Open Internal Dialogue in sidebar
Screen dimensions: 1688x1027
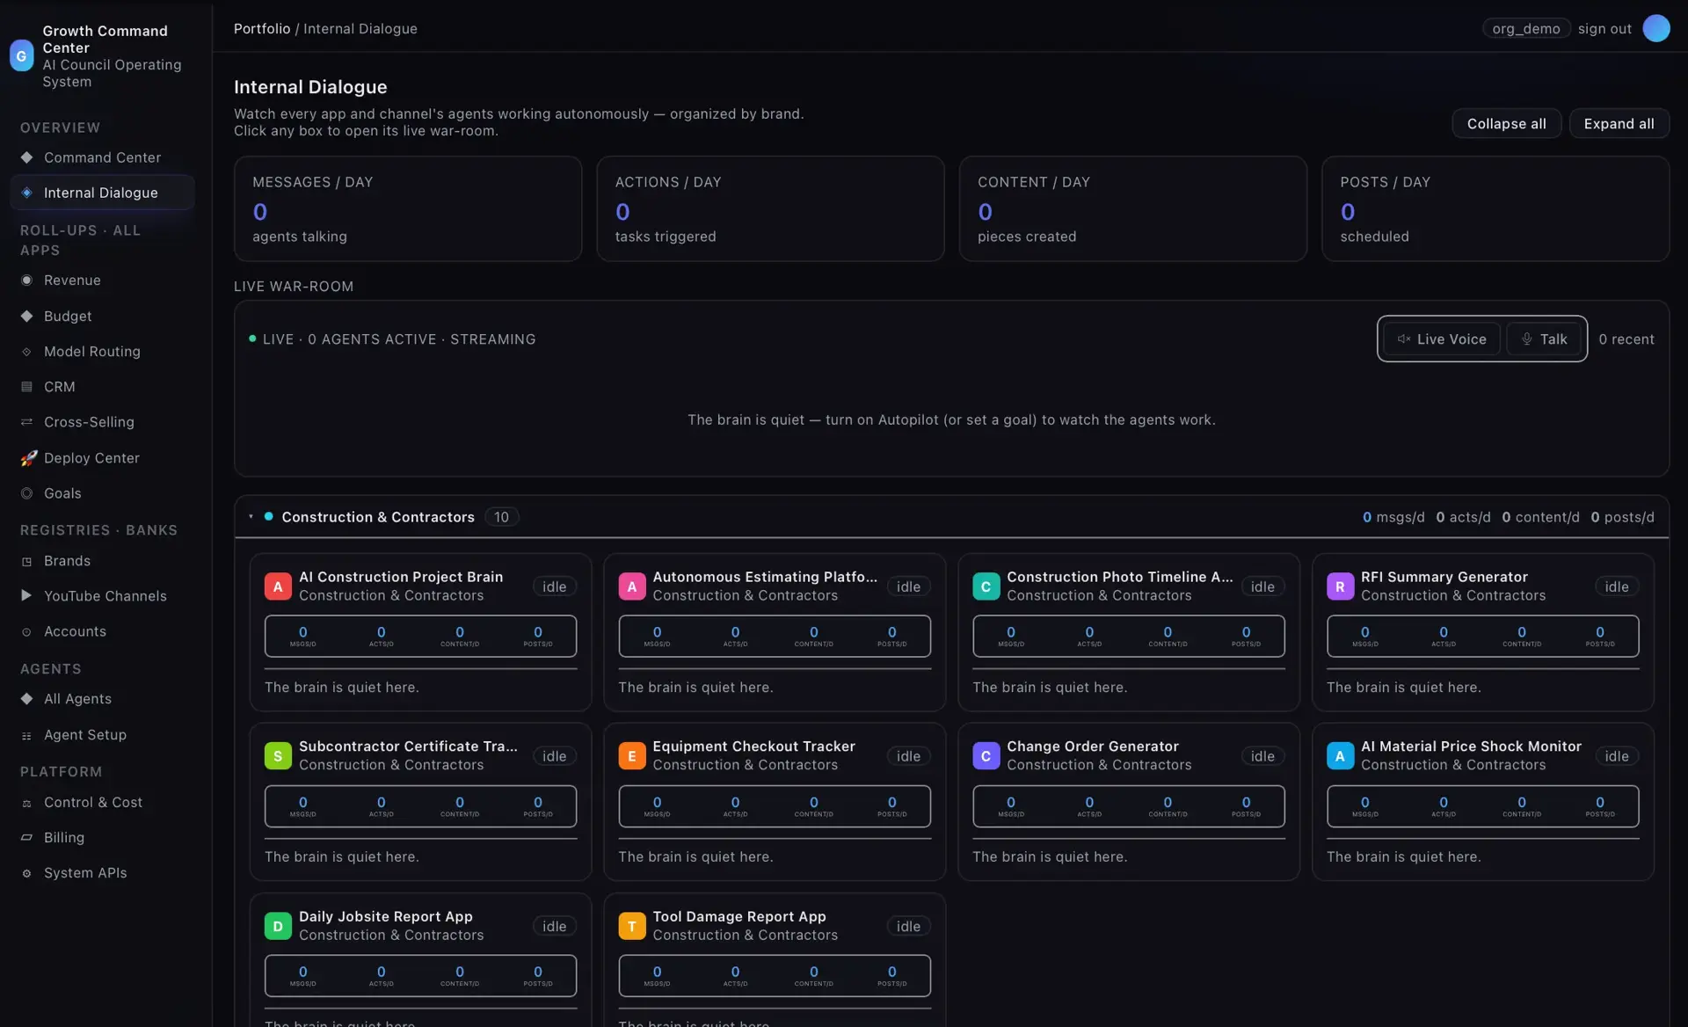pos(102,193)
